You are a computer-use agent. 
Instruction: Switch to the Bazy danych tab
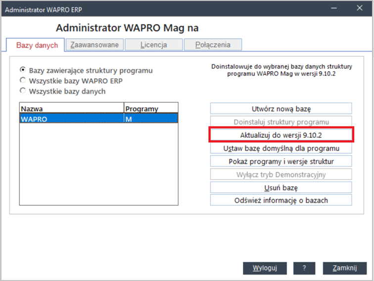click(37, 45)
